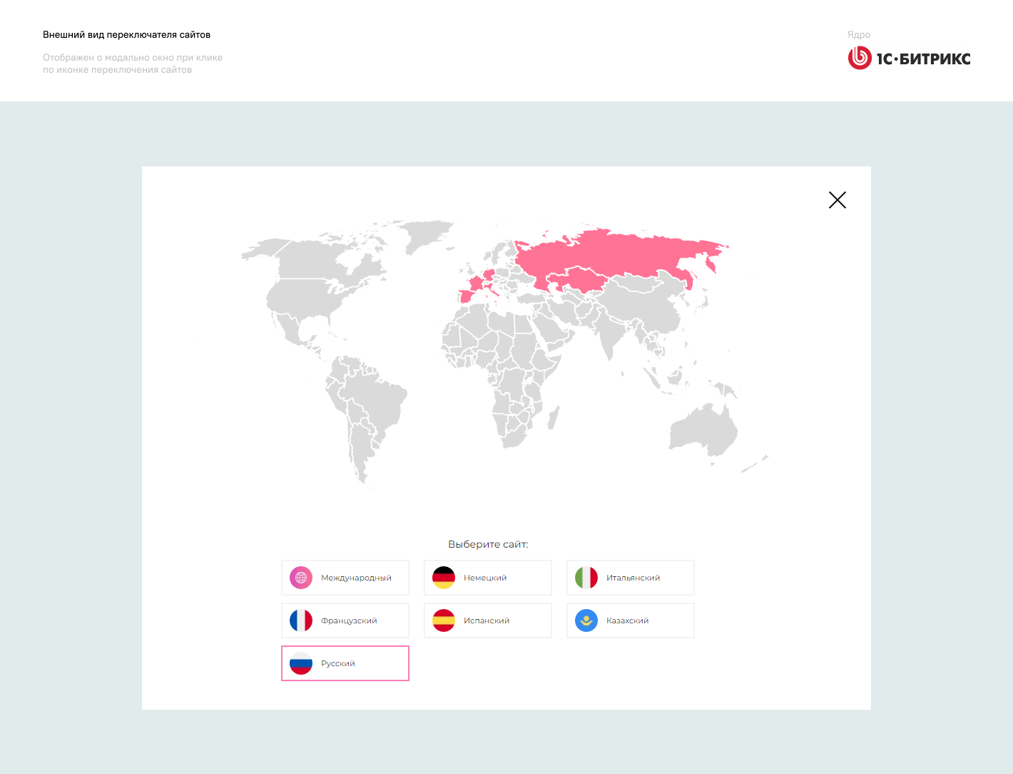Pick the Испанский site label

(487, 620)
